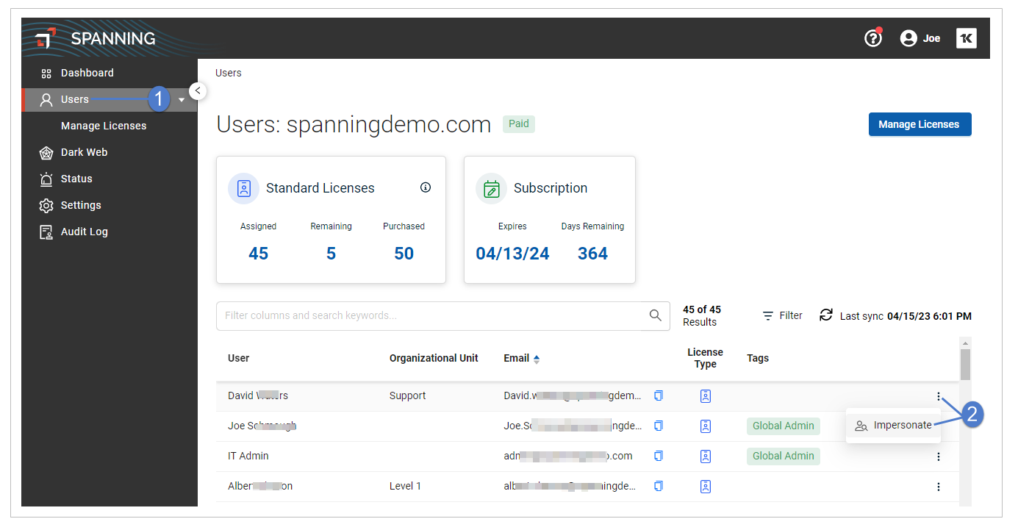Click the refresh sync icon
Image resolution: width=1018 pixels, height=530 pixels.
point(826,315)
